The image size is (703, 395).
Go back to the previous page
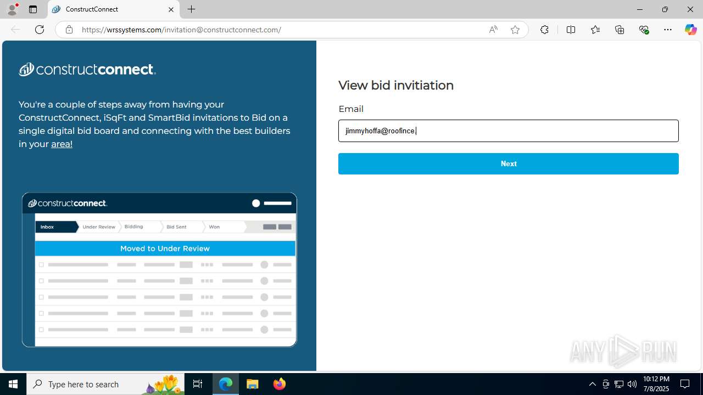coord(15,30)
